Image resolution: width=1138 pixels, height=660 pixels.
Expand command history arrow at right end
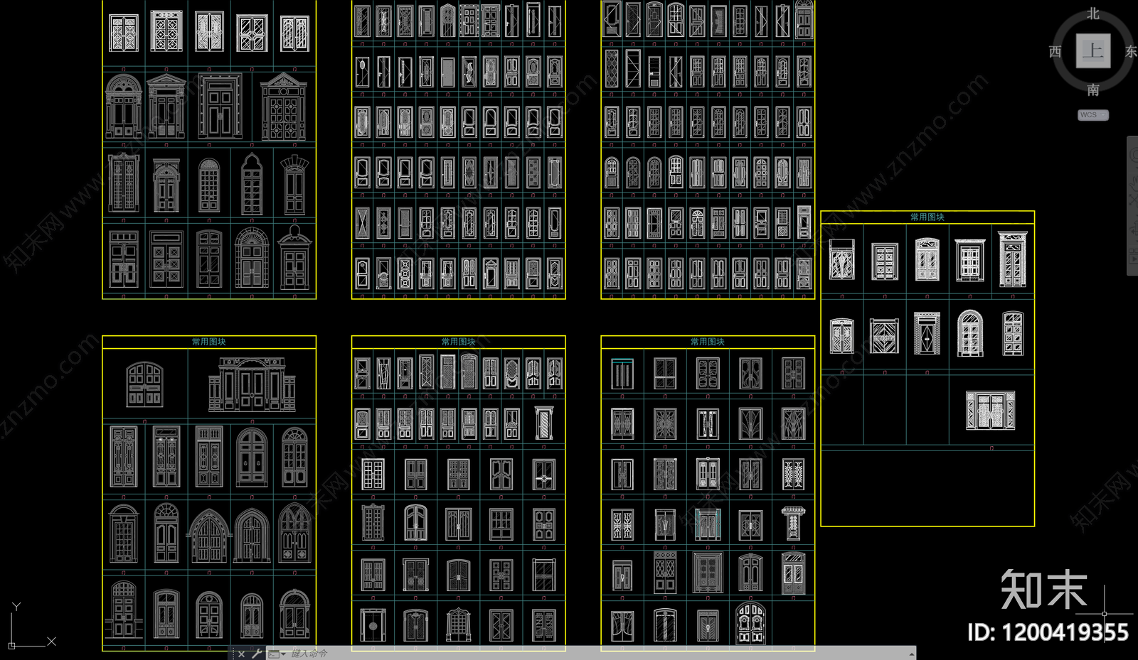coord(911,654)
